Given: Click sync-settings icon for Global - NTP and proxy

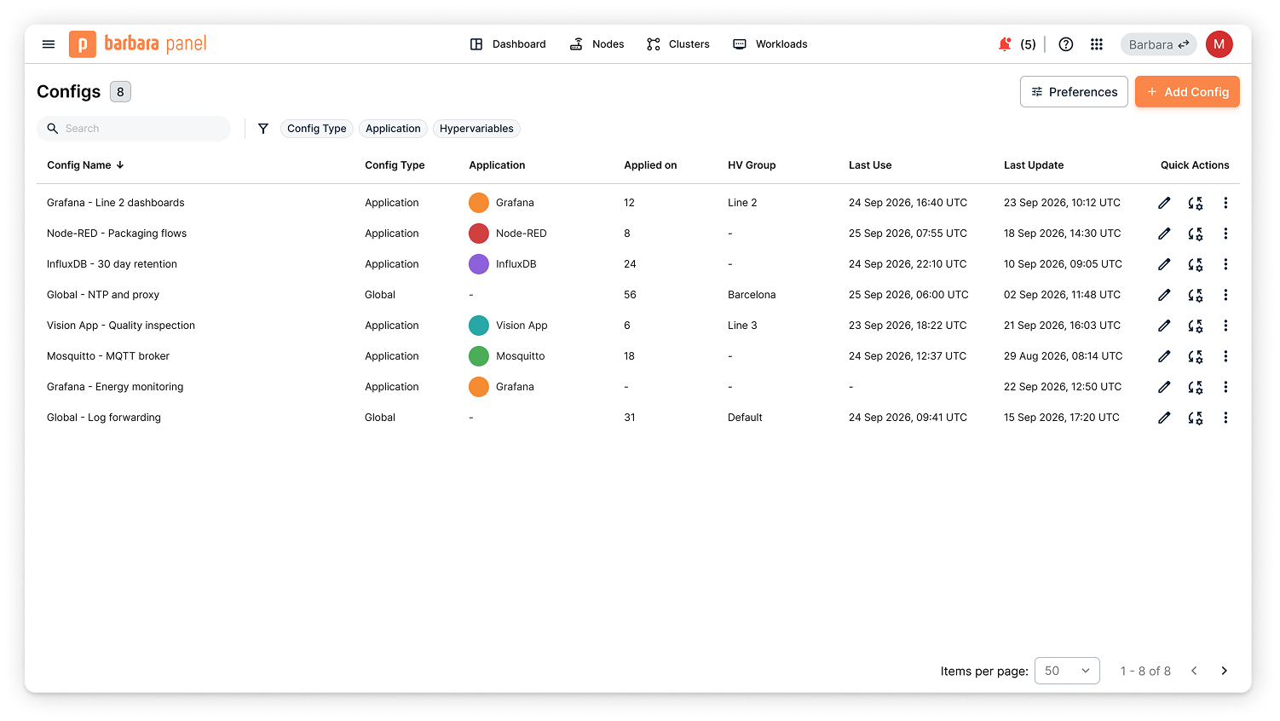Looking at the screenshot, I should tap(1196, 295).
